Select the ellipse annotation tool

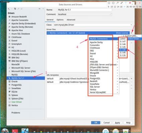tap(113, 3)
